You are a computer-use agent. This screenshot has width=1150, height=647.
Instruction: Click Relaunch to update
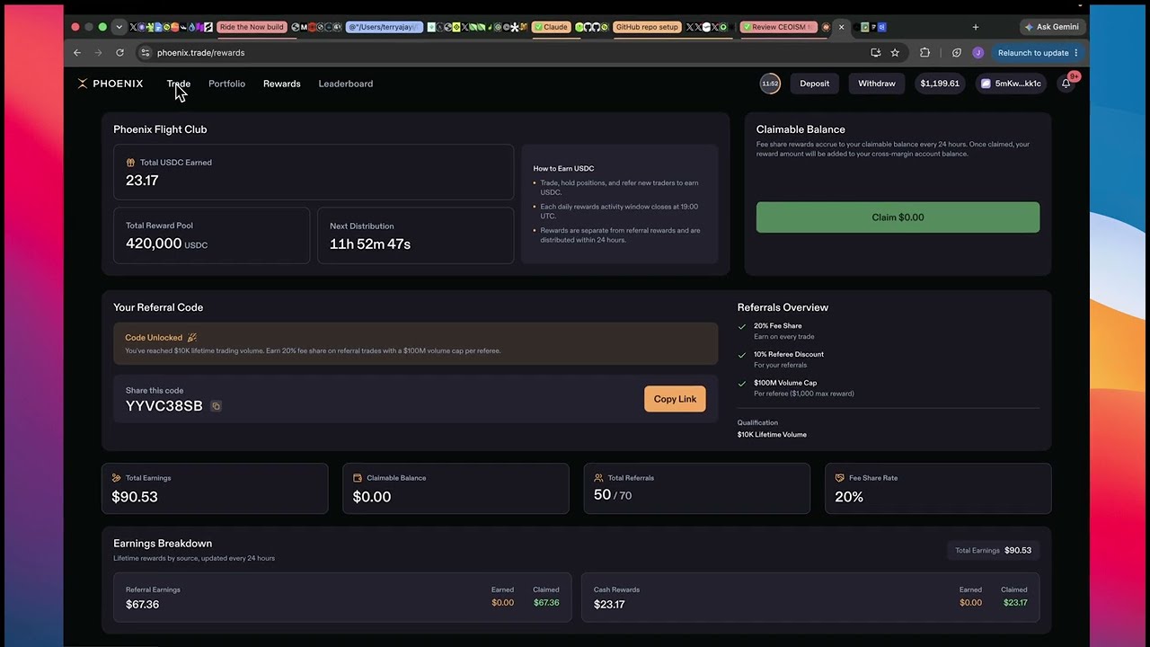[1038, 53]
